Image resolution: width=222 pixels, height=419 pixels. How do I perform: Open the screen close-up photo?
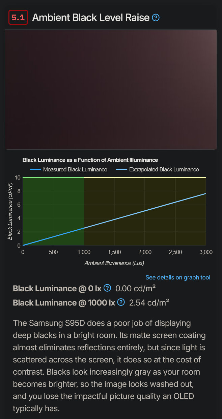click(111, 89)
